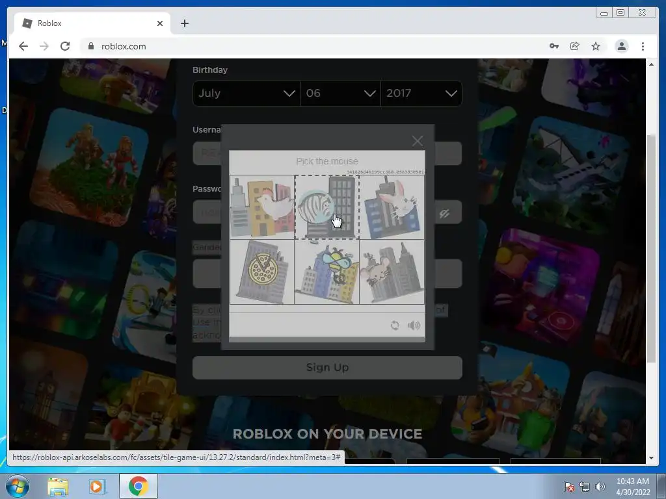The width and height of the screenshot is (666, 499).
Task: Pick the mouse tile image
Action: click(392, 272)
